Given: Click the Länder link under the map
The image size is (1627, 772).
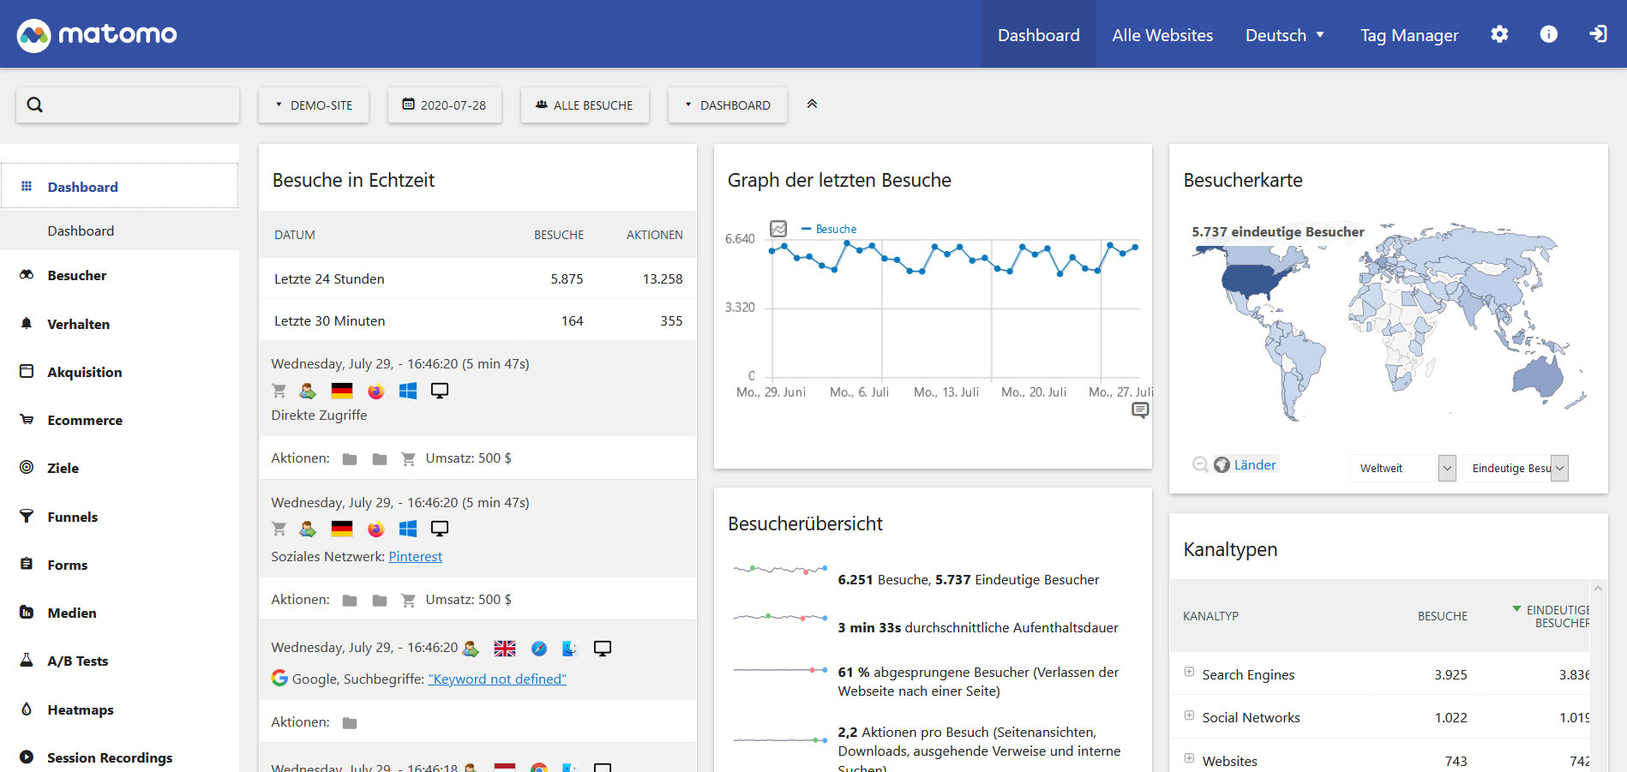Looking at the screenshot, I should click(x=1255, y=464).
